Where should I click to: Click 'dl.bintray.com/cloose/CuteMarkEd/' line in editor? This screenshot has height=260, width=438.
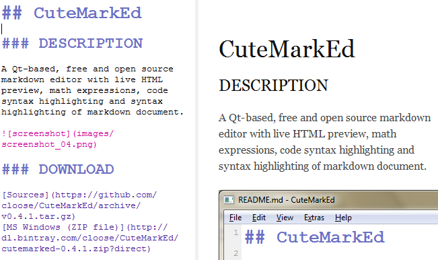[89, 238]
